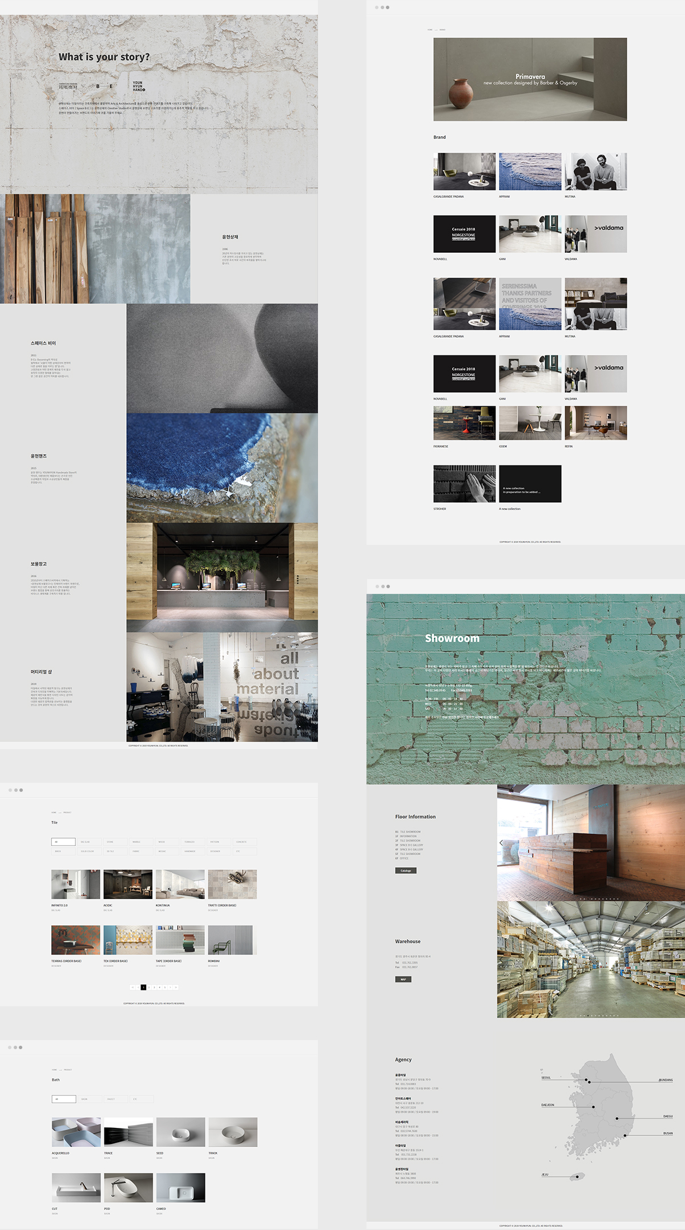Viewport: 685px width, 1230px height.
Task: Click the Seoul marker on Korea map
Action: point(586,1080)
